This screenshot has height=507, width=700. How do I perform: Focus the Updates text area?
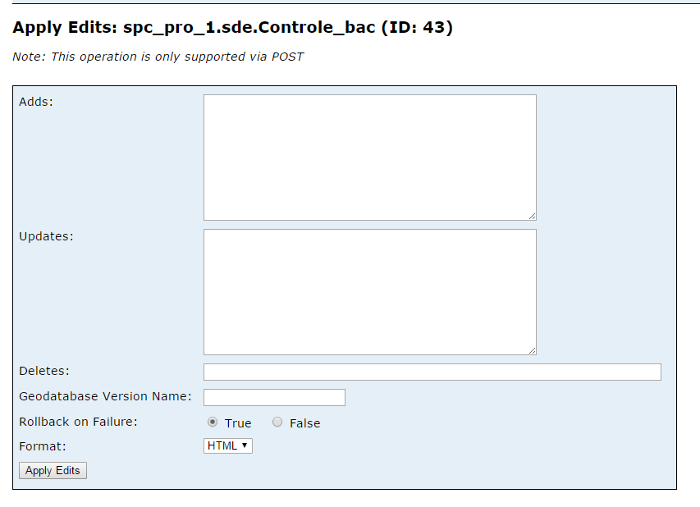point(369,292)
